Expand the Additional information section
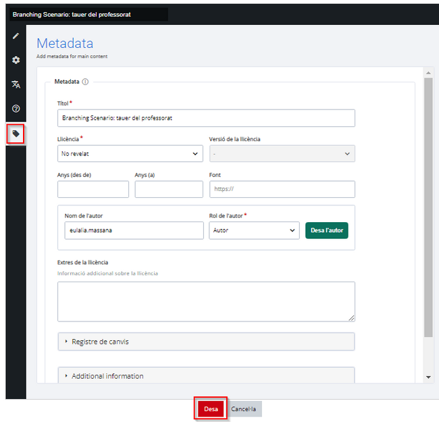Screen dimensions: 439x422 coord(206,375)
